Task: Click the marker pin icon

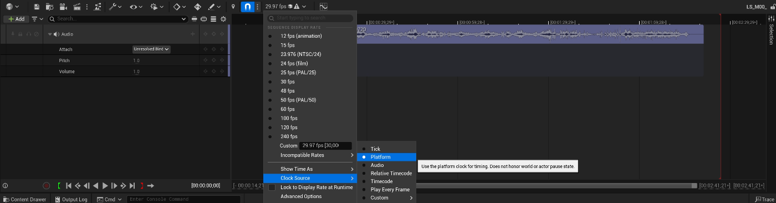Action: pos(233,7)
